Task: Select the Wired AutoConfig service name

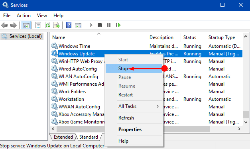Action: coord(78,69)
